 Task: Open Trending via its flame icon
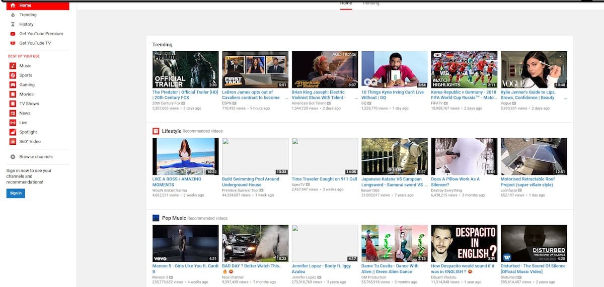[x=13, y=15]
